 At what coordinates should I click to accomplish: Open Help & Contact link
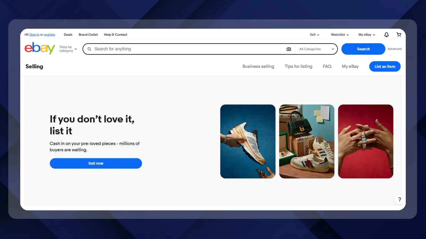116,35
